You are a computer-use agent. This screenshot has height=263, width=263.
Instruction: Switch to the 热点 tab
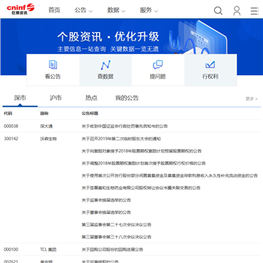pyautogui.click(x=91, y=98)
